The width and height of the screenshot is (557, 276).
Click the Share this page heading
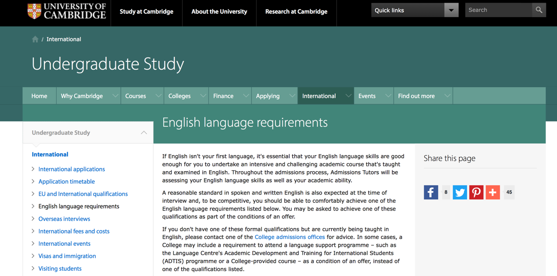pyautogui.click(x=450, y=158)
